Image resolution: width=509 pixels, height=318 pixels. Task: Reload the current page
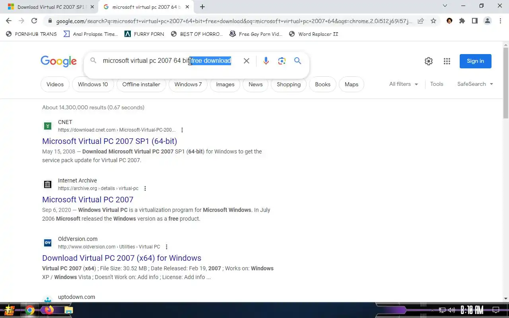pyautogui.click(x=34, y=21)
